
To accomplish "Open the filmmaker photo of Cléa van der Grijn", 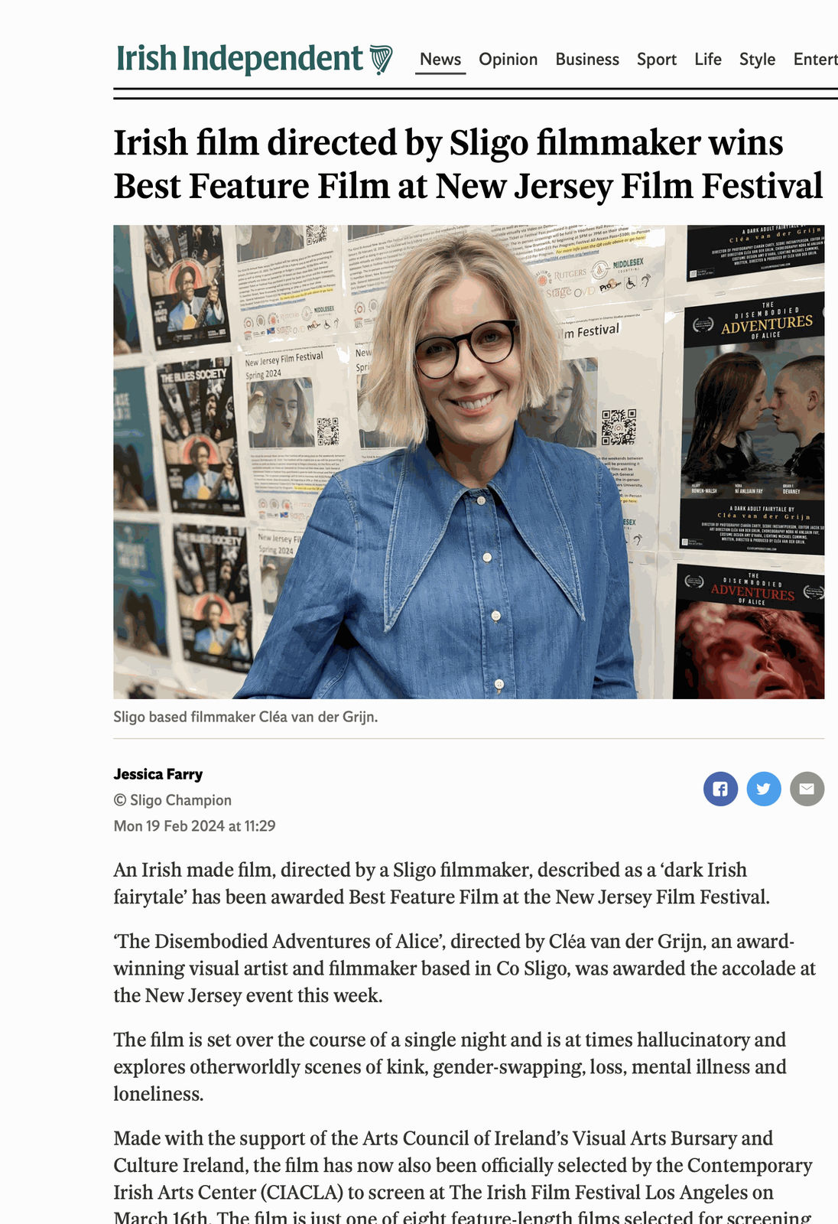I will tap(469, 462).
